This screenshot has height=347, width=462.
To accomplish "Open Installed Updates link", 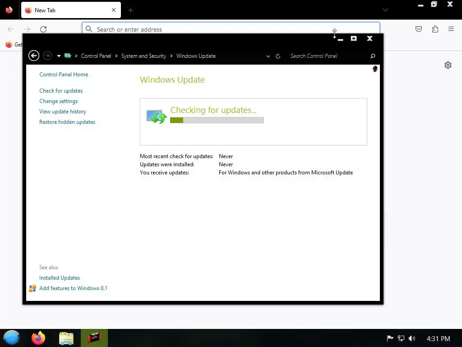I will tap(60, 278).
